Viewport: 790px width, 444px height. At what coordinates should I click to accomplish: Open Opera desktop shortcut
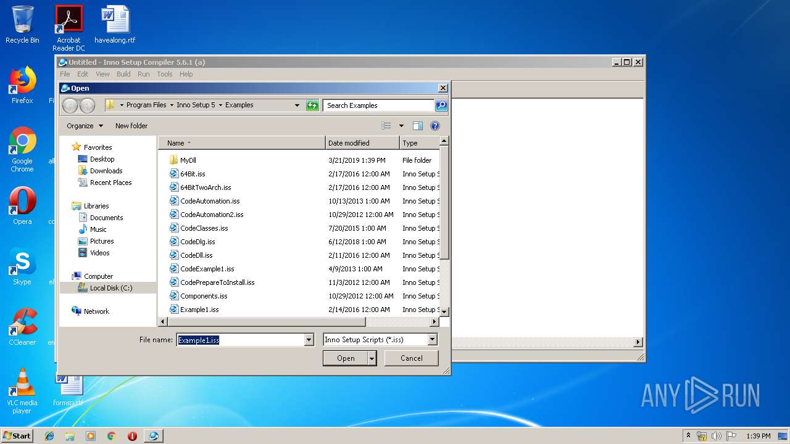(x=22, y=205)
